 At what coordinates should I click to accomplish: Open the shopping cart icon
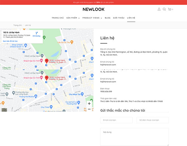[170, 9]
